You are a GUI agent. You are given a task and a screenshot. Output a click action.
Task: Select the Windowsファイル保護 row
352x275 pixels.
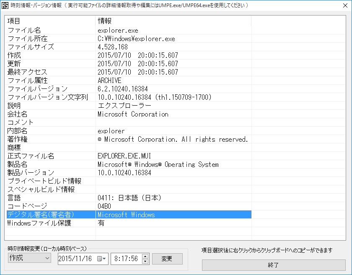tap(129, 223)
